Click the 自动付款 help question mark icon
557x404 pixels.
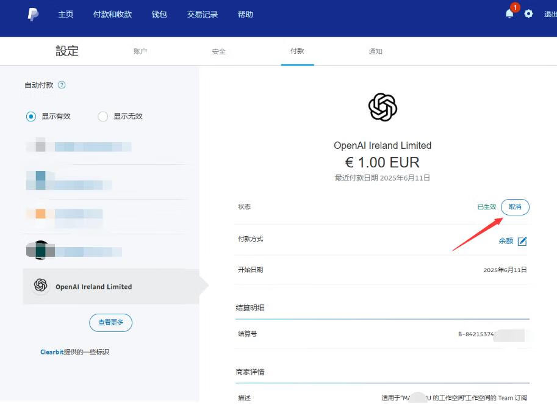[61, 85]
